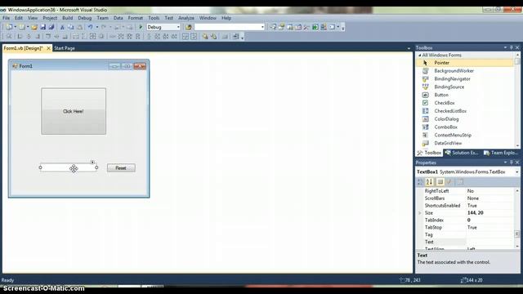
Task: Close the Toolbox panel
Action: tap(517, 47)
